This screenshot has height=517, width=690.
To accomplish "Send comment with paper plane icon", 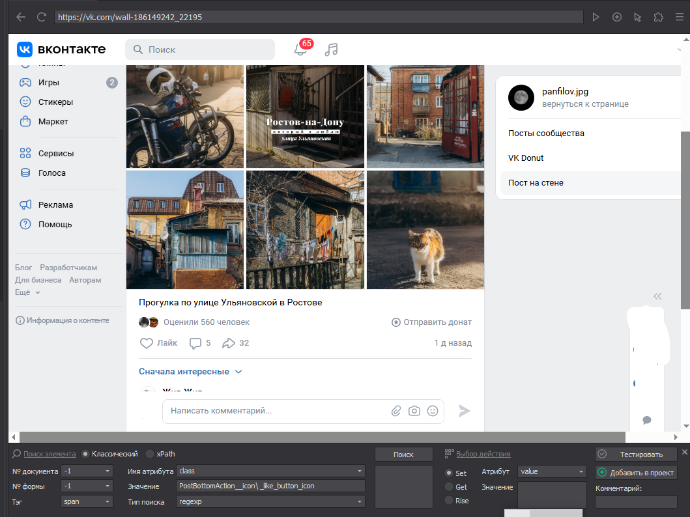I will [x=464, y=411].
